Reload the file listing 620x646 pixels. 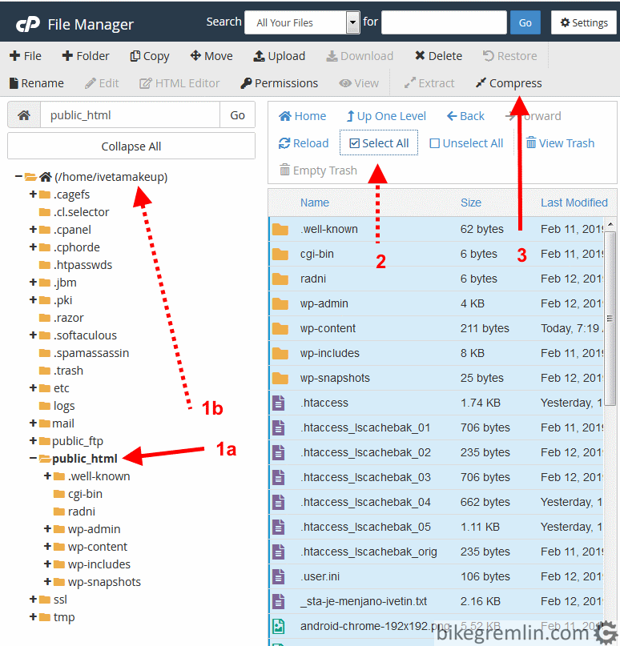[304, 143]
